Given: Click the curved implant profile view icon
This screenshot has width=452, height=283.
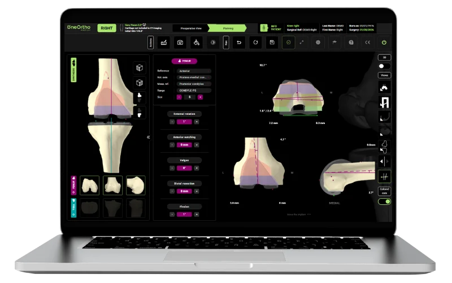Looking at the screenshot, I should point(384,117).
